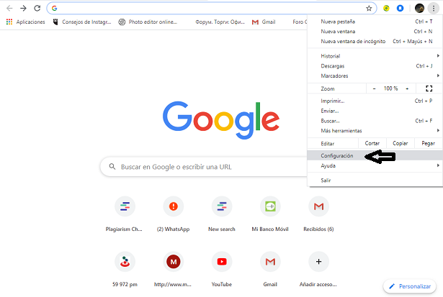Image resolution: width=443 pixels, height=297 pixels.
Task: Open the Gmail bookmark in bookmarks bar
Action: [264, 22]
